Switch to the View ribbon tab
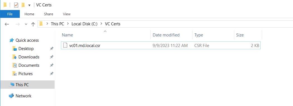Screen dimensions: 293x106 point(67,14)
